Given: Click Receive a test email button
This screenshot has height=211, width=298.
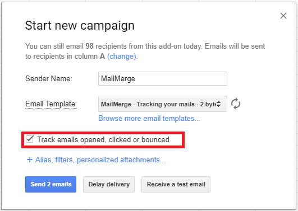Looking at the screenshot, I should coord(176,184).
